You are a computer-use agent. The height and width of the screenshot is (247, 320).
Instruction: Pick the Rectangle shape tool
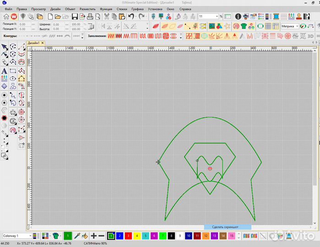(x=13, y=71)
